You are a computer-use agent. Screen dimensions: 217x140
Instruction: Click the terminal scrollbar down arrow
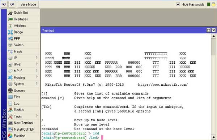coord(214,137)
